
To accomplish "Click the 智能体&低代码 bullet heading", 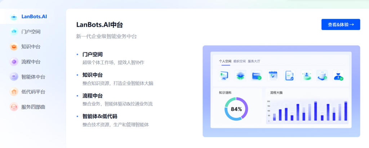I will 100,116.
